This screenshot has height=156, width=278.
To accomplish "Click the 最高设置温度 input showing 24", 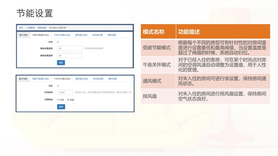I will tap(69, 55).
